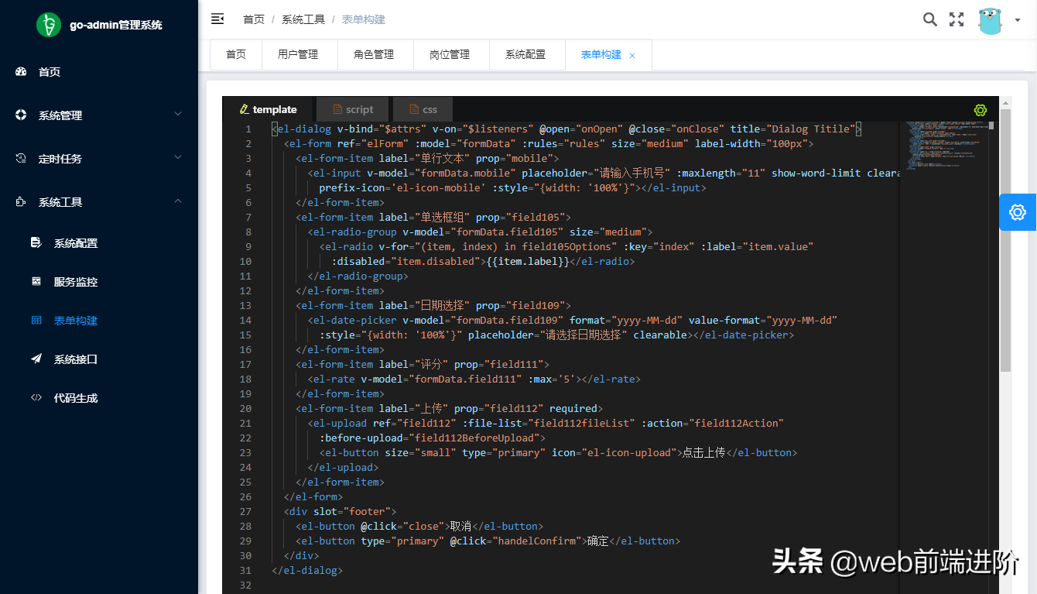Click 系统工具 breadcrumb
The image size is (1037, 594).
pos(303,19)
